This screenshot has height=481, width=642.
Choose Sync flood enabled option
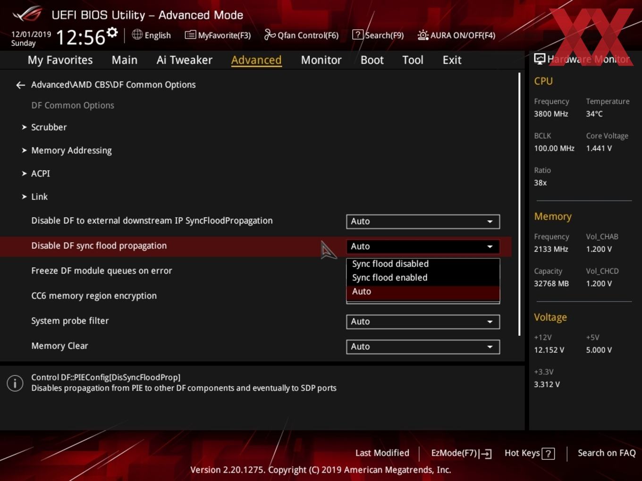pos(423,278)
